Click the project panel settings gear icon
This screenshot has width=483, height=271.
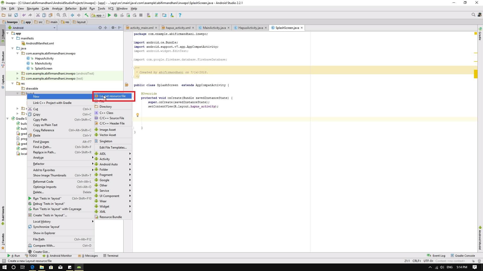click(113, 28)
